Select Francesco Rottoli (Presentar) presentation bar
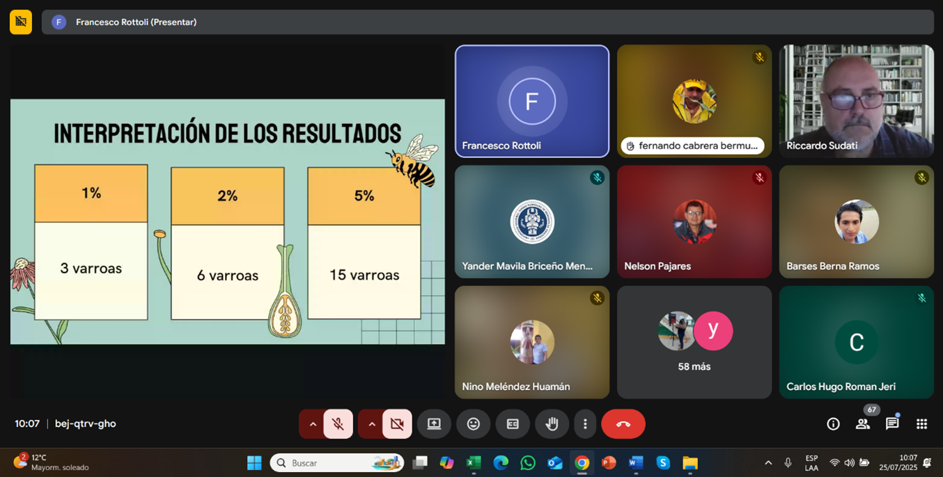The image size is (943, 477). click(x=488, y=22)
